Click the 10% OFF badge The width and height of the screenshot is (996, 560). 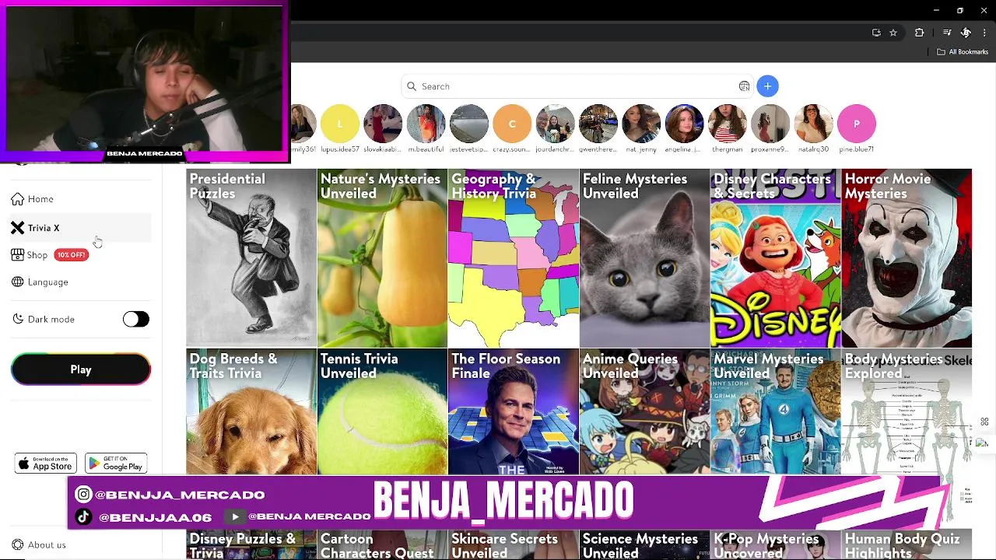71,255
